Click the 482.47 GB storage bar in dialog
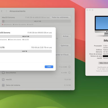Image resolution: width=108 pixels, height=108 pixels. (26, 36)
